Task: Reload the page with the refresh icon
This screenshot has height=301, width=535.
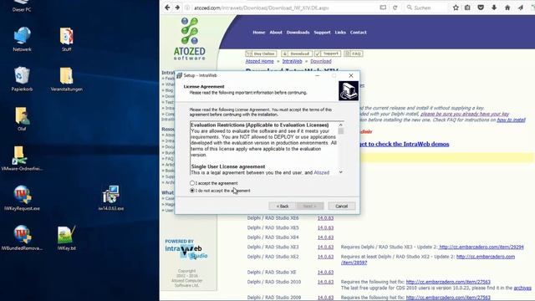Action: (395, 8)
